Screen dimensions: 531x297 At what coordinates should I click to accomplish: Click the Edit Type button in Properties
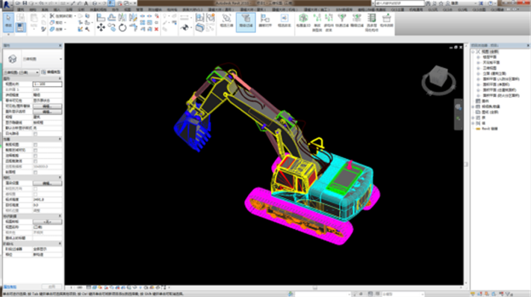(51, 73)
